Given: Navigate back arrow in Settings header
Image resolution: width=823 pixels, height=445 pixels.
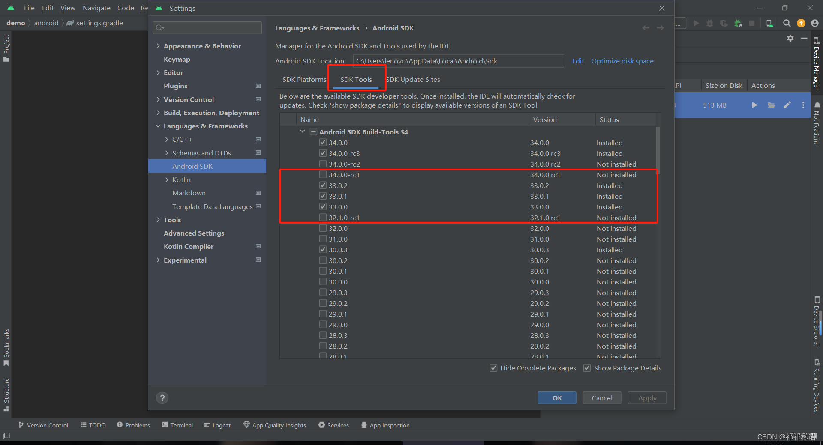Looking at the screenshot, I should 646,28.
